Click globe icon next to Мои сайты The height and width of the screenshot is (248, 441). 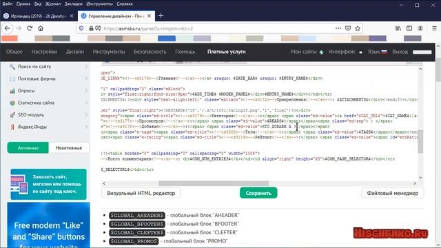321,52
